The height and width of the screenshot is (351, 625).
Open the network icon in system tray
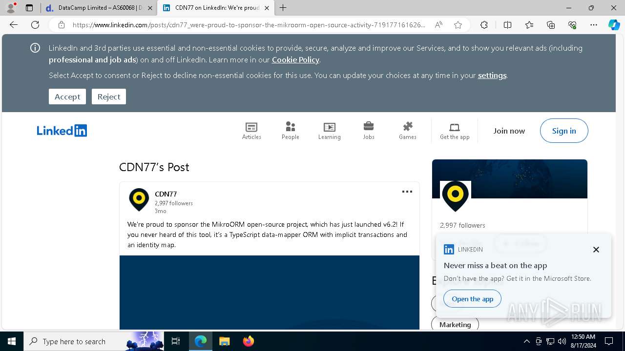(550, 341)
